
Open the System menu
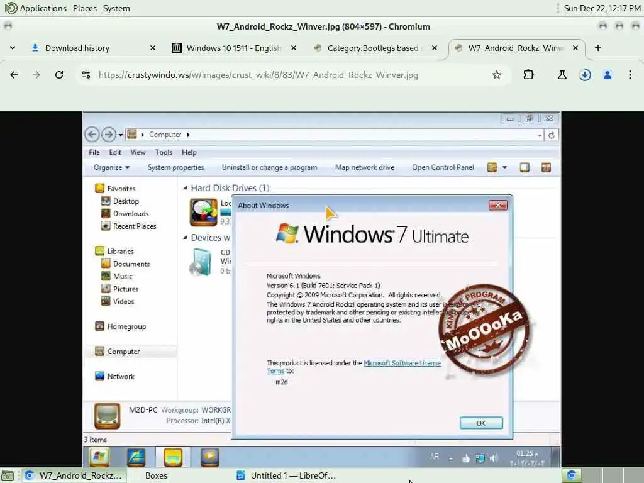point(116,8)
